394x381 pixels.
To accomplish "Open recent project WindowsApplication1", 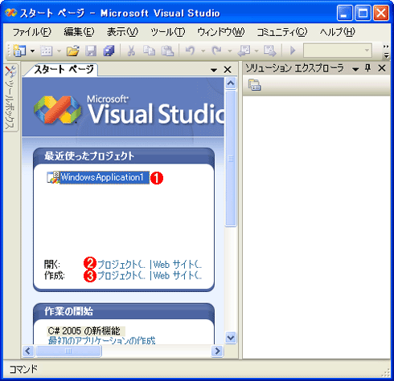I will pyautogui.click(x=104, y=177).
